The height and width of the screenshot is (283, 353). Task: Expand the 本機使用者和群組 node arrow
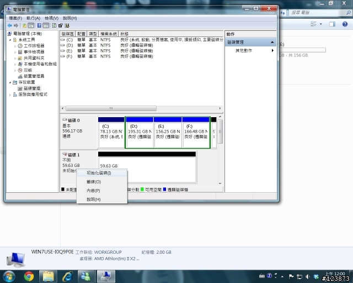15,64
